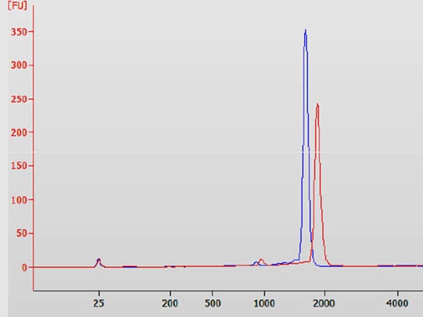This screenshot has width=423, height=317.
Task: Select the 350 tick on the fluorescence axis
Action: (19, 32)
